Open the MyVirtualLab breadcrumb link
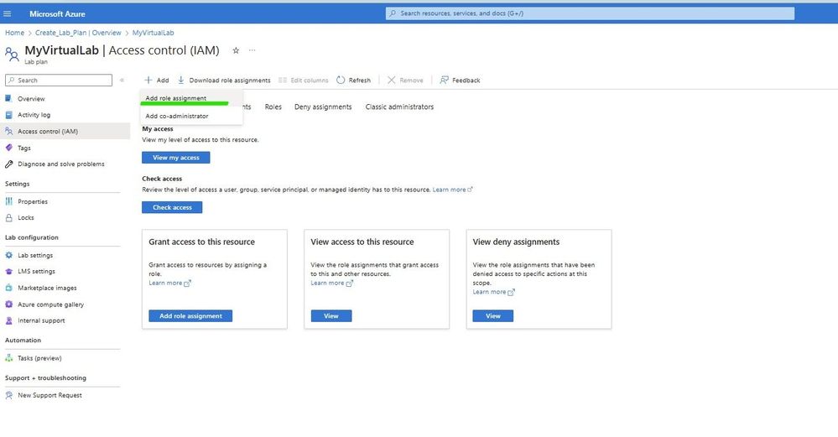 click(x=153, y=33)
